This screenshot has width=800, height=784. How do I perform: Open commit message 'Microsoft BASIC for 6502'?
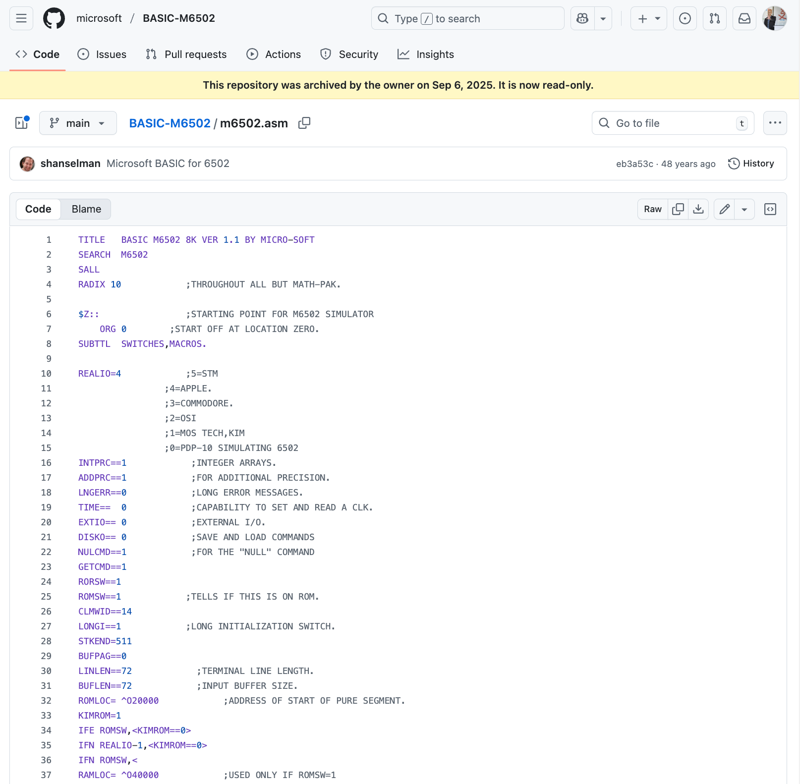pyautogui.click(x=168, y=164)
